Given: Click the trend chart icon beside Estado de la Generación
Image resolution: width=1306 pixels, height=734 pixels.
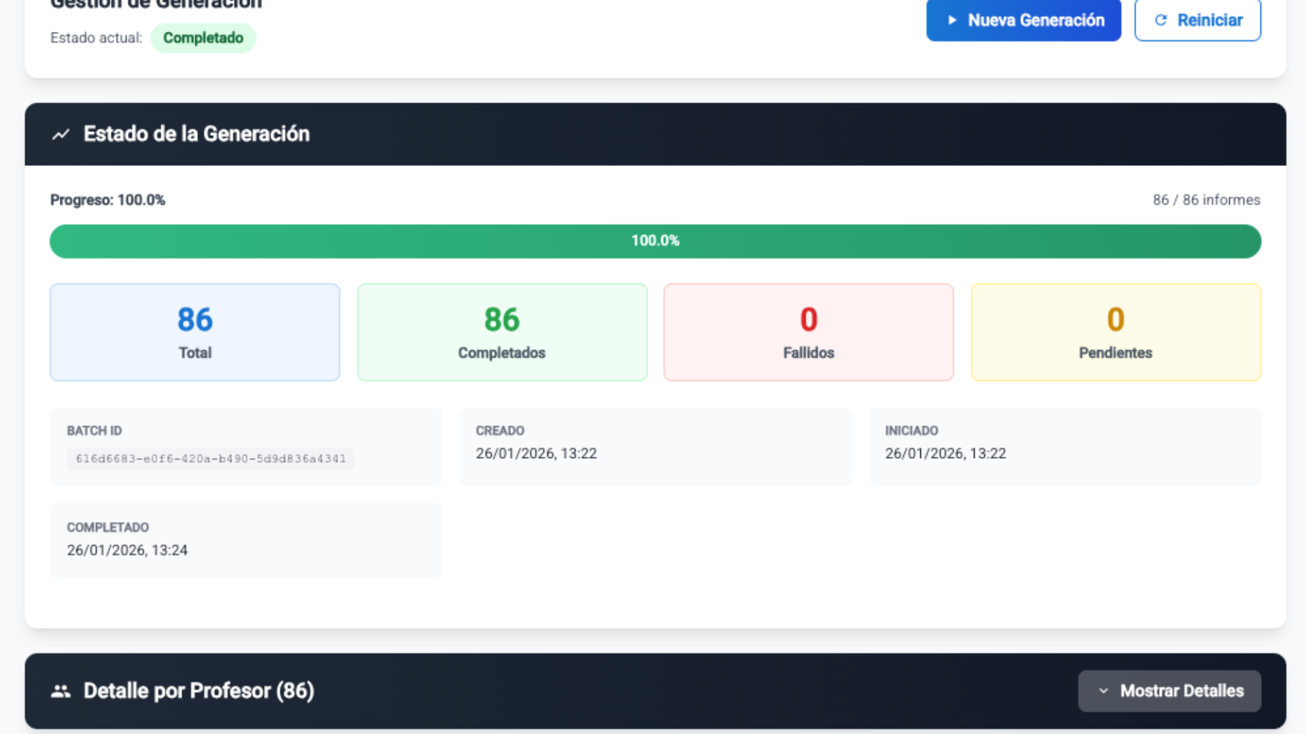Looking at the screenshot, I should (61, 135).
